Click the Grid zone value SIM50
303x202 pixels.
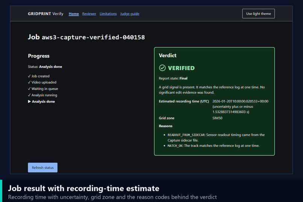[217, 118]
